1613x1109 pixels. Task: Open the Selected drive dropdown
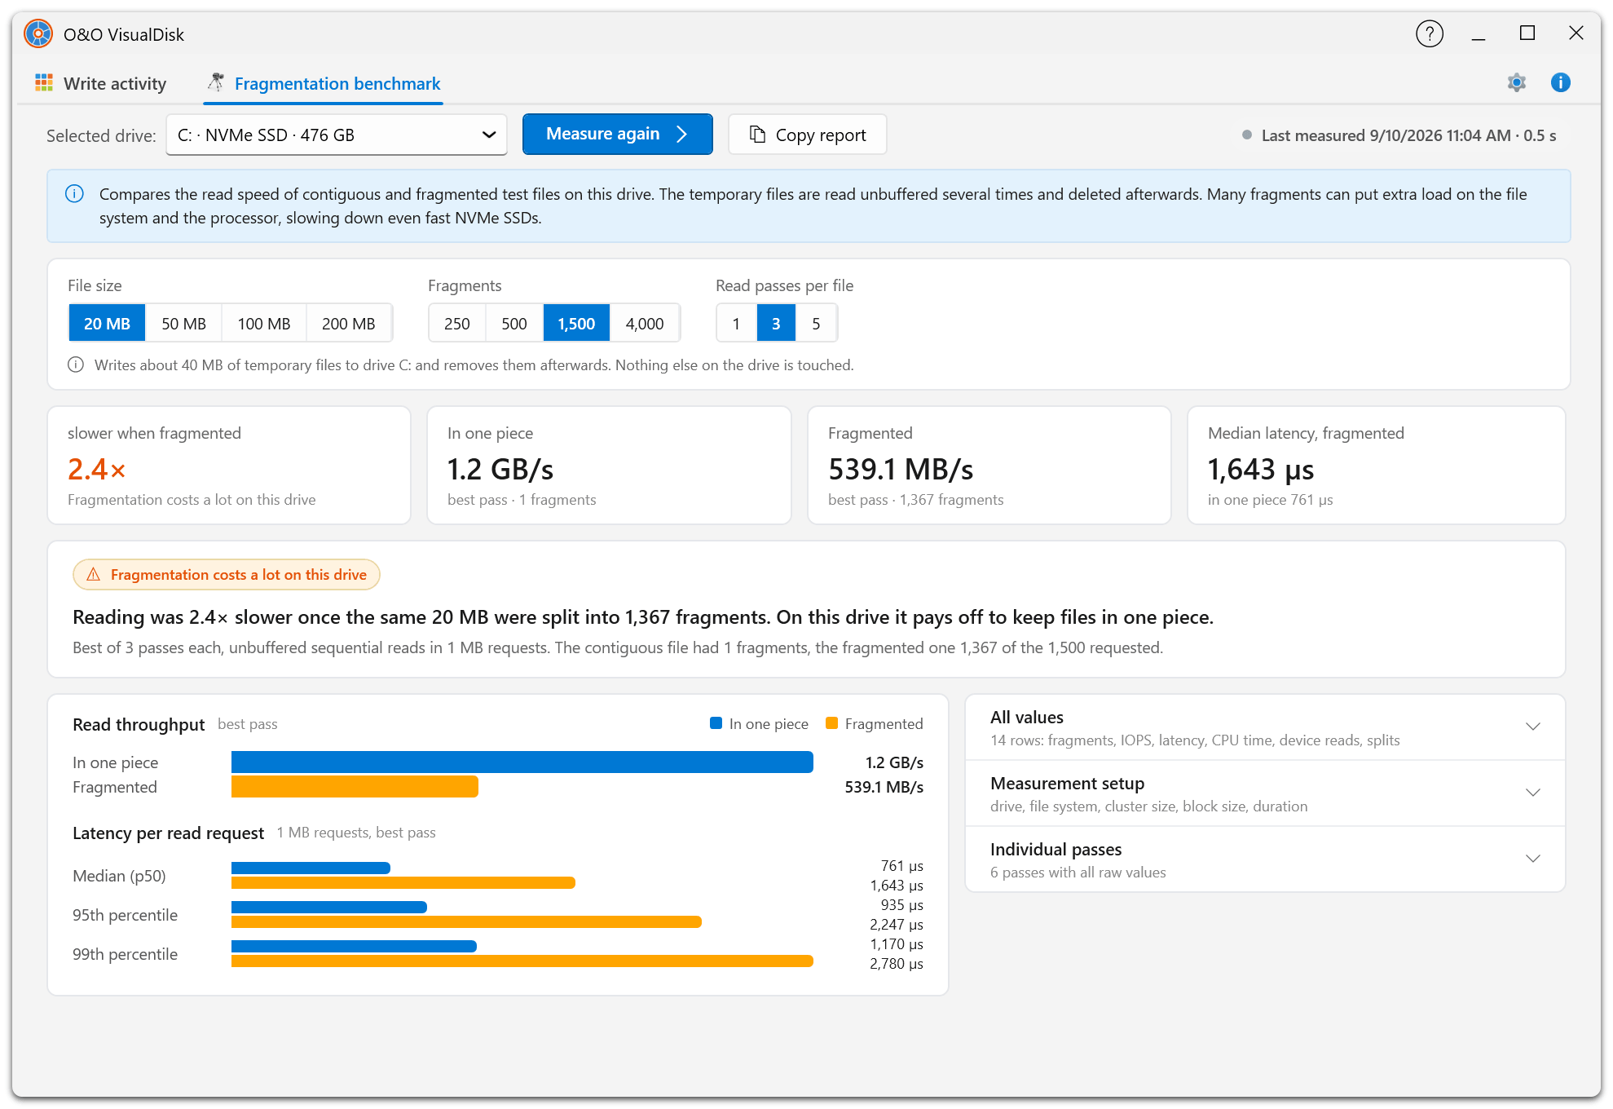(x=337, y=135)
